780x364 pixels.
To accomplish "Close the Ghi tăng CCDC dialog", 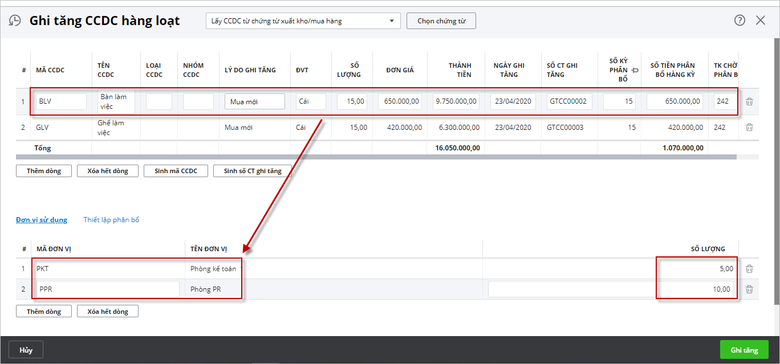I will point(761,21).
